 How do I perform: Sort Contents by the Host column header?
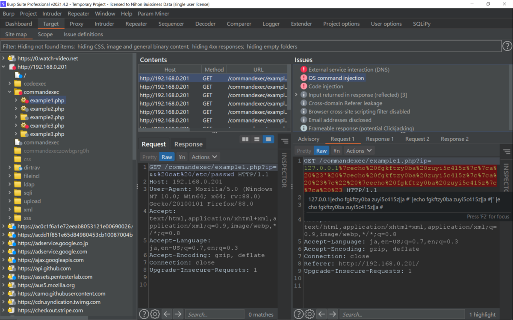click(x=170, y=70)
